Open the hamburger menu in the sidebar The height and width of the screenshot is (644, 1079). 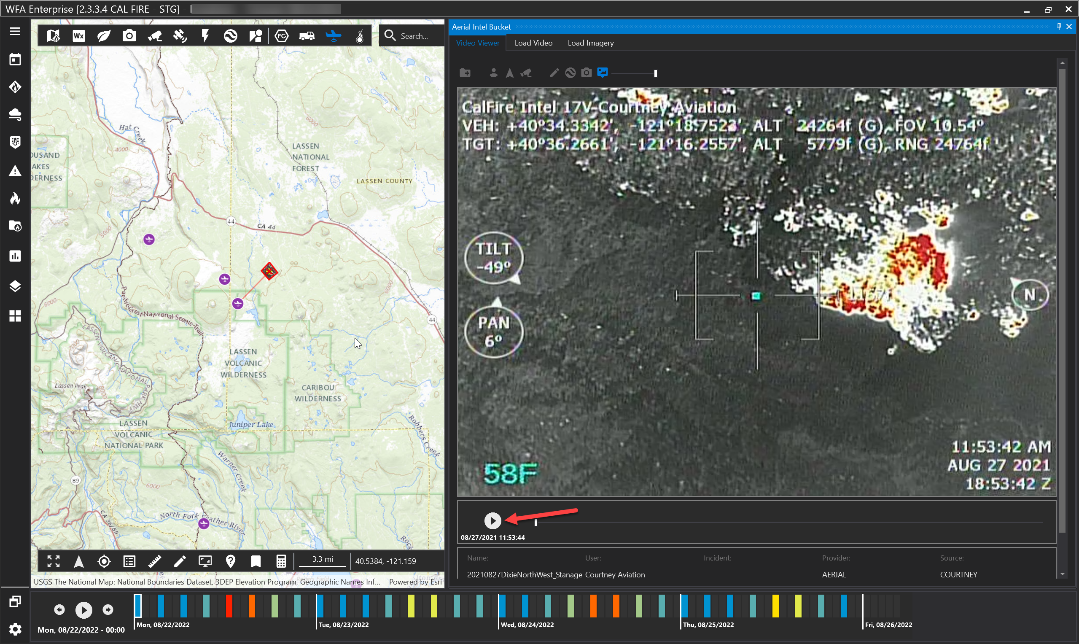(15, 31)
